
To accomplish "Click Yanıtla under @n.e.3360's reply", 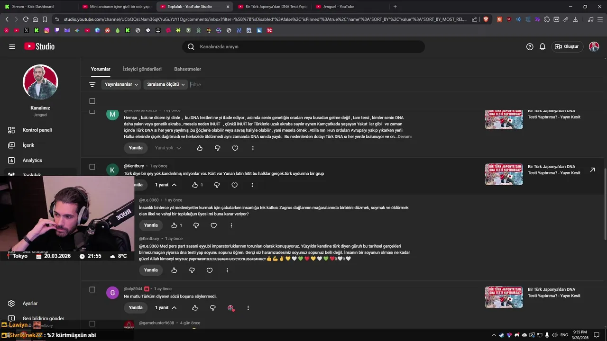I will (151, 225).
